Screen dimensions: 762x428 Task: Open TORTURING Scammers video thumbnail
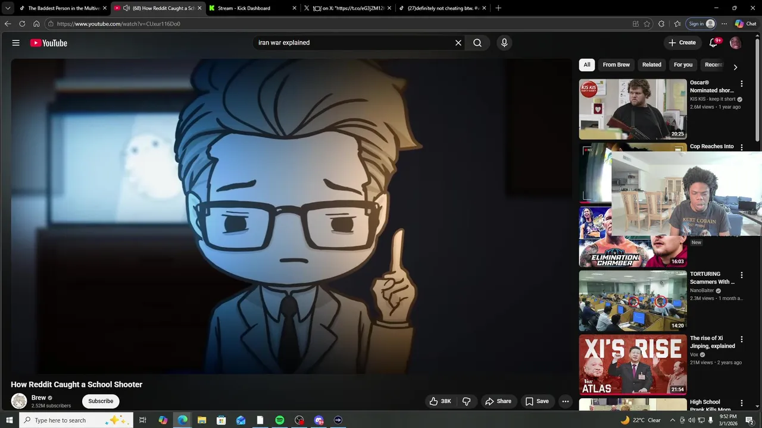[x=633, y=301]
